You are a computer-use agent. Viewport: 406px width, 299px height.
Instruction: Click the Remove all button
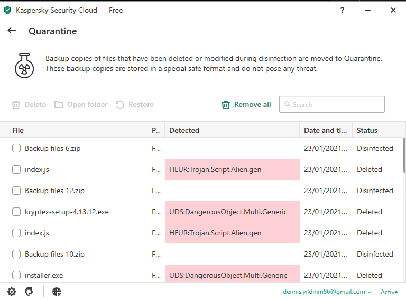(x=252, y=105)
